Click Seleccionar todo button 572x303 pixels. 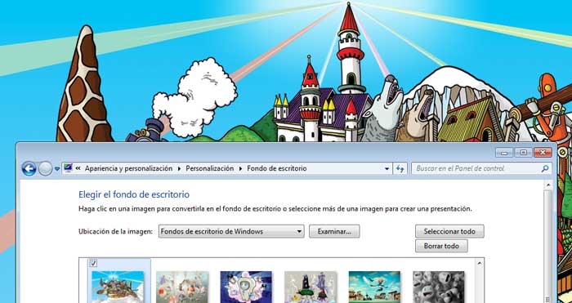[449, 231]
